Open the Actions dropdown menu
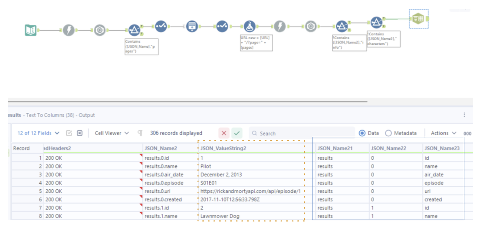This screenshot has height=230, width=486. coord(443,133)
